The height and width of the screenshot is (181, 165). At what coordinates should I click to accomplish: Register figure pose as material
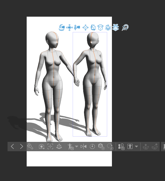coord(71,147)
